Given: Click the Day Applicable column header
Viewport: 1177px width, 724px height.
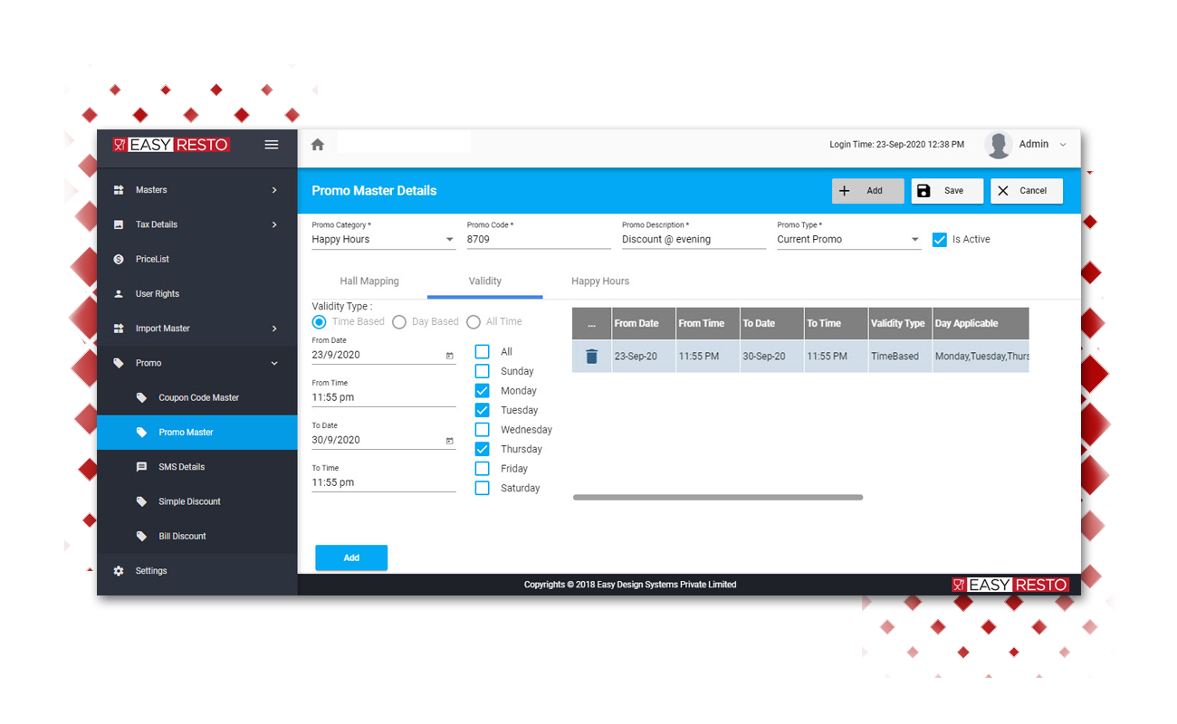Looking at the screenshot, I should click(981, 323).
